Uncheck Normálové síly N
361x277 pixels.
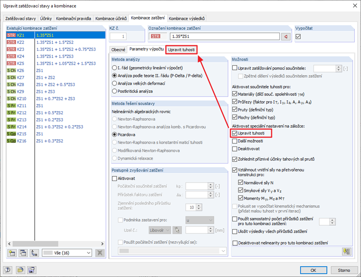(x=241, y=182)
